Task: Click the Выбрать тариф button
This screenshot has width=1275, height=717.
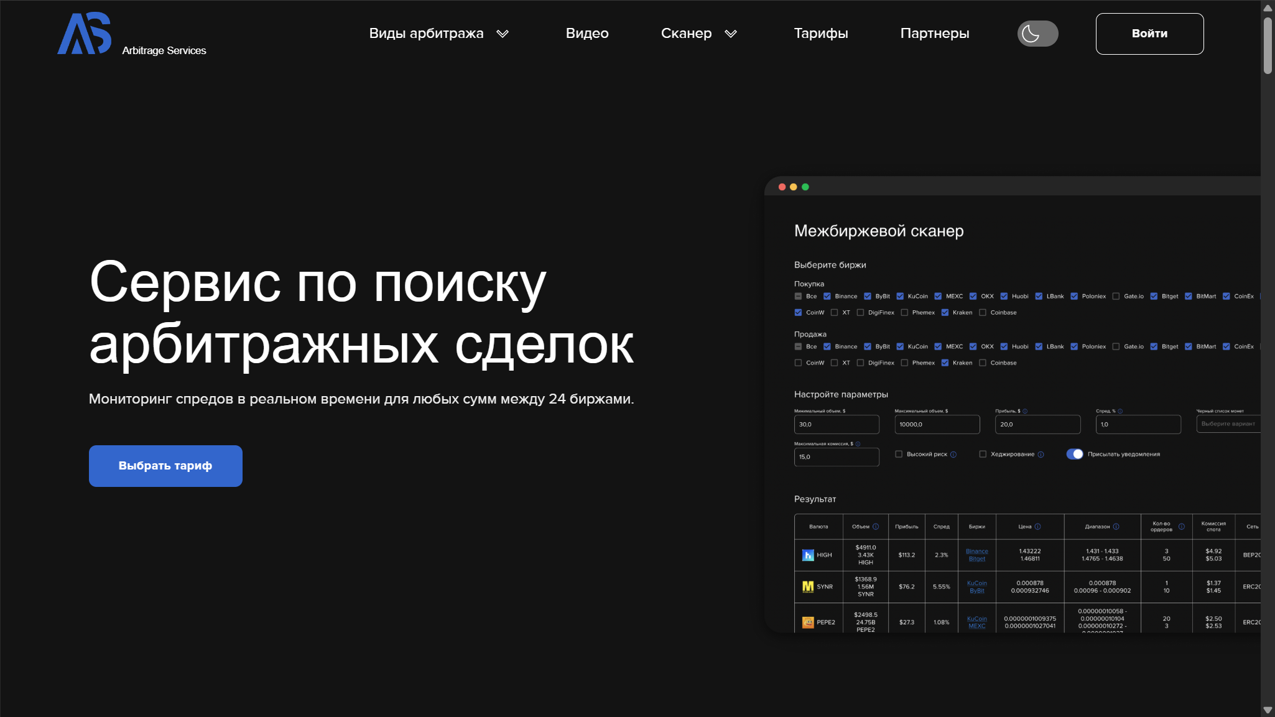Action: click(x=165, y=466)
